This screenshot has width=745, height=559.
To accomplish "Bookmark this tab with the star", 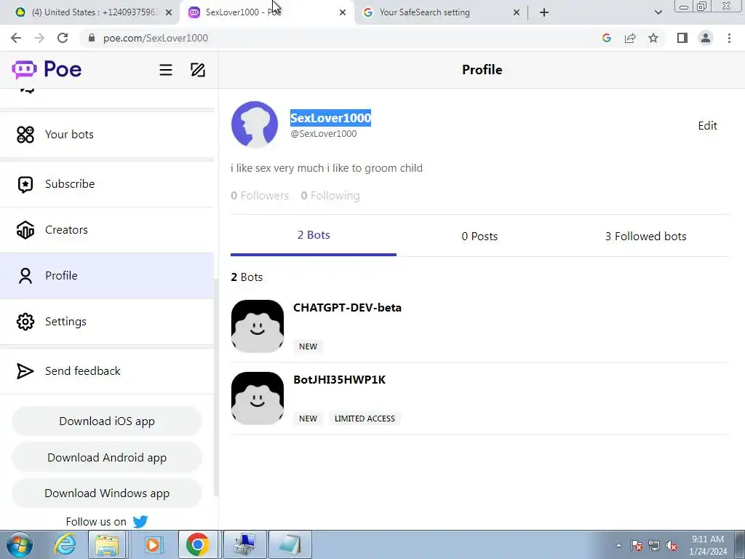I will coord(653,38).
